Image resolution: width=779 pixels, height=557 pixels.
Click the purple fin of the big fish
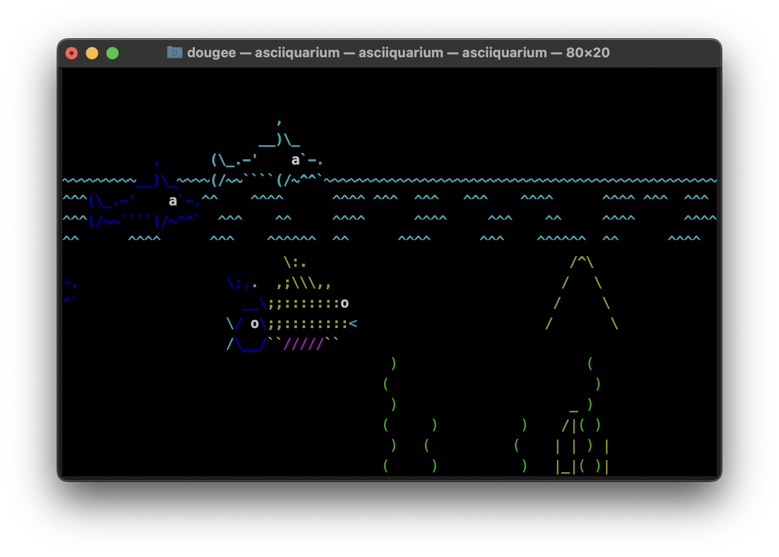[x=304, y=344]
